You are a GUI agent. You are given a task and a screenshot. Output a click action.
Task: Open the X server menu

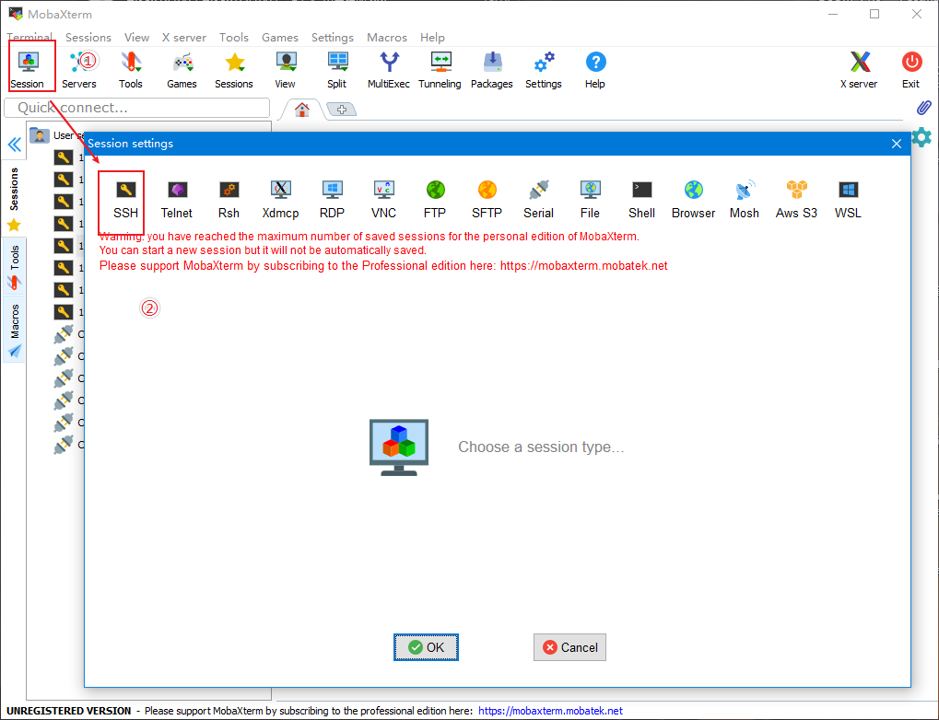point(184,37)
